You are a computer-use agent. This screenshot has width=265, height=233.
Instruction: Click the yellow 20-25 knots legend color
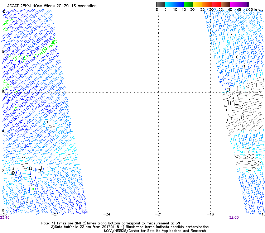198,4
